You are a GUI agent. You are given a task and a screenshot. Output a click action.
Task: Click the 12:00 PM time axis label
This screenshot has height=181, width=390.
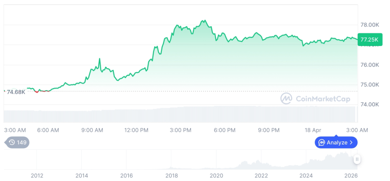(136, 130)
